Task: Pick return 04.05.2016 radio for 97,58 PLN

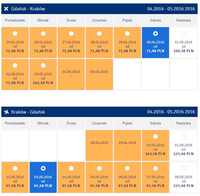Action: [x=71, y=168]
